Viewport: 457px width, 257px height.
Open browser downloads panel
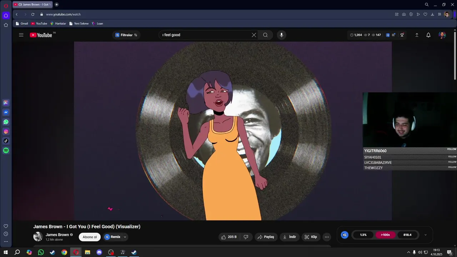432,14
